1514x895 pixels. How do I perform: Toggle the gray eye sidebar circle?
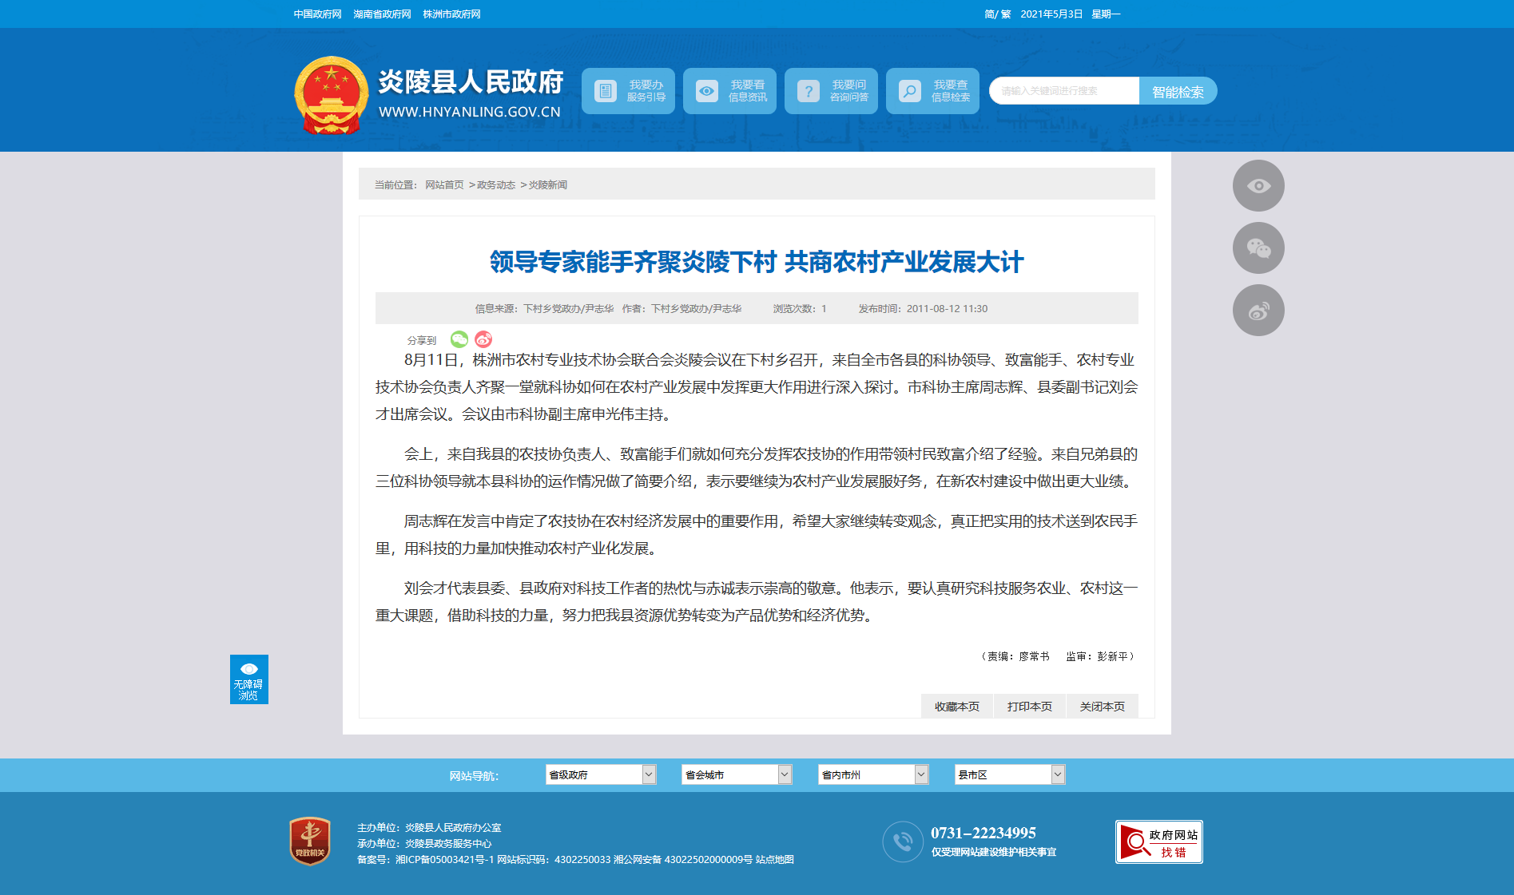1258,186
